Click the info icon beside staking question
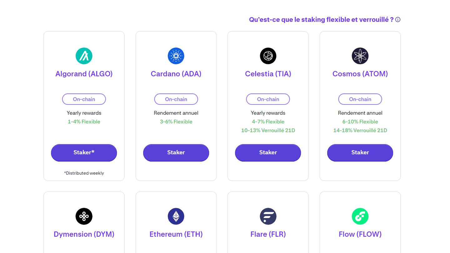 (398, 20)
